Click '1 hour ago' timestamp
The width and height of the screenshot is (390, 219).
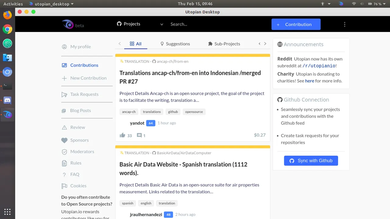point(167,123)
